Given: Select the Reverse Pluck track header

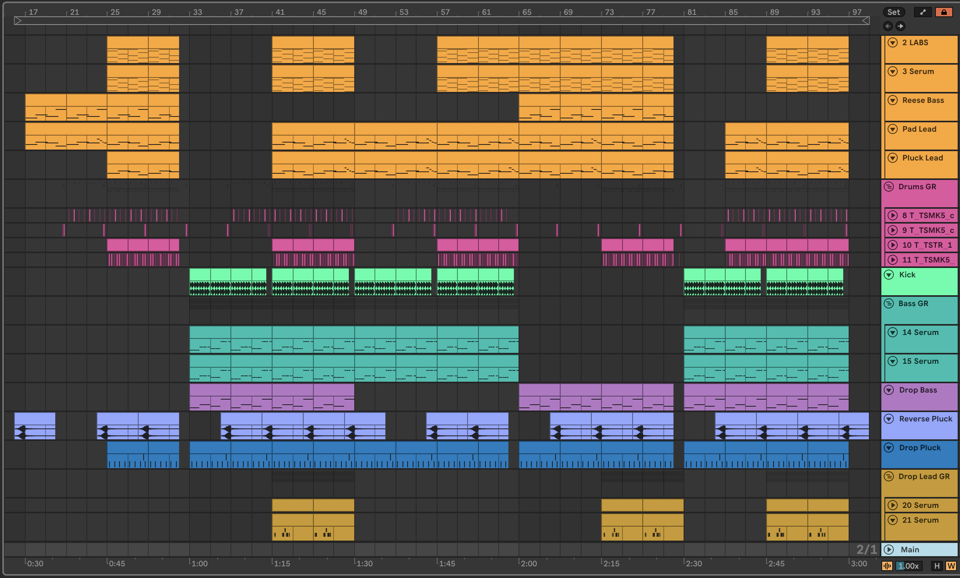Looking at the screenshot, I should coord(925,419).
